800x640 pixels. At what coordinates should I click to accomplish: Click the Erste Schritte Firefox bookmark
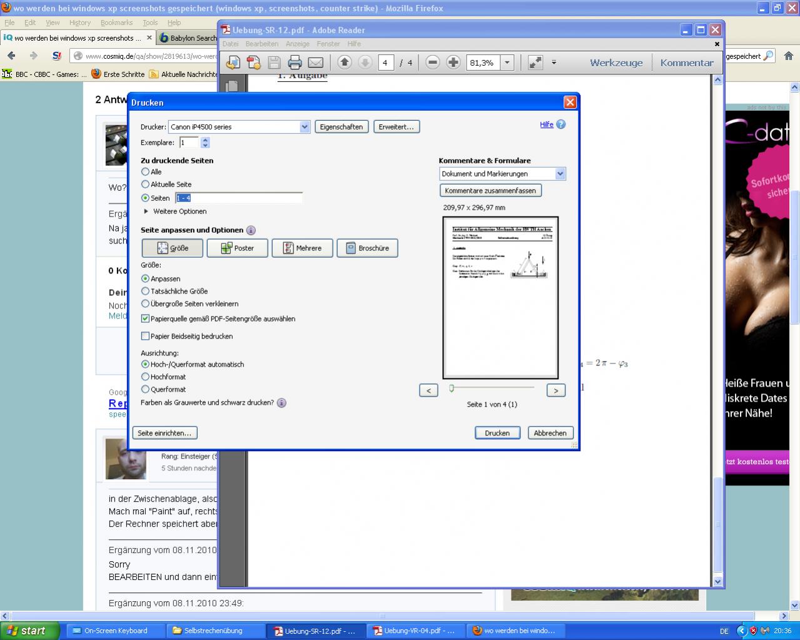[118, 74]
